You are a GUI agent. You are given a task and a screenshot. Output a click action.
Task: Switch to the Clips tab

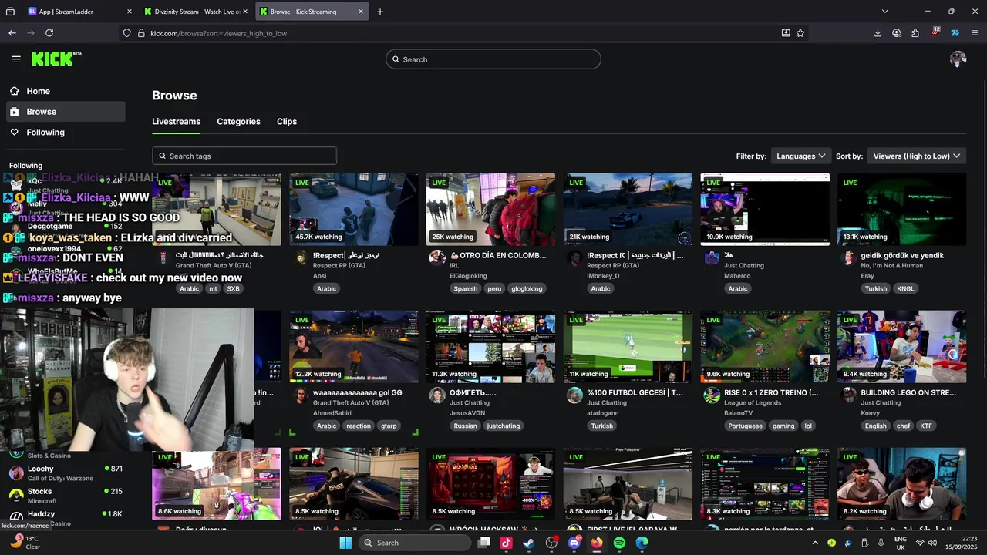pyautogui.click(x=287, y=121)
